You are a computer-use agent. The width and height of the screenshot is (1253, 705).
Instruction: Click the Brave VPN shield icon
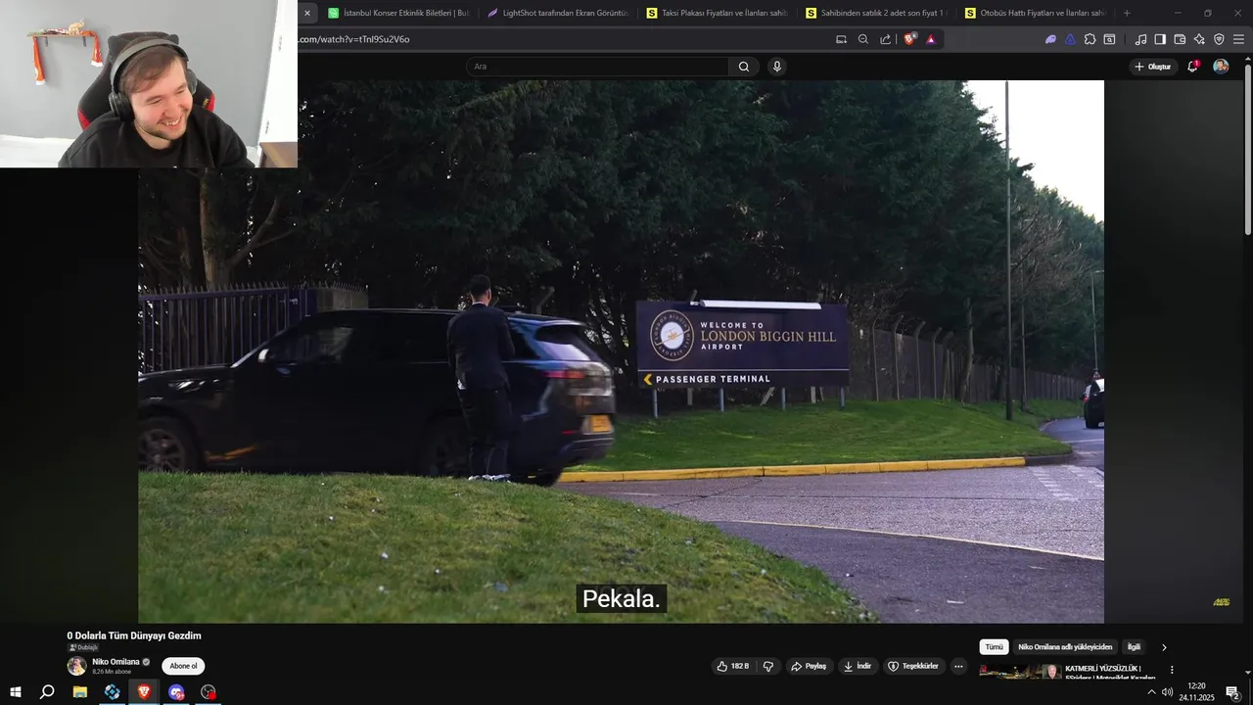[x=1219, y=39]
